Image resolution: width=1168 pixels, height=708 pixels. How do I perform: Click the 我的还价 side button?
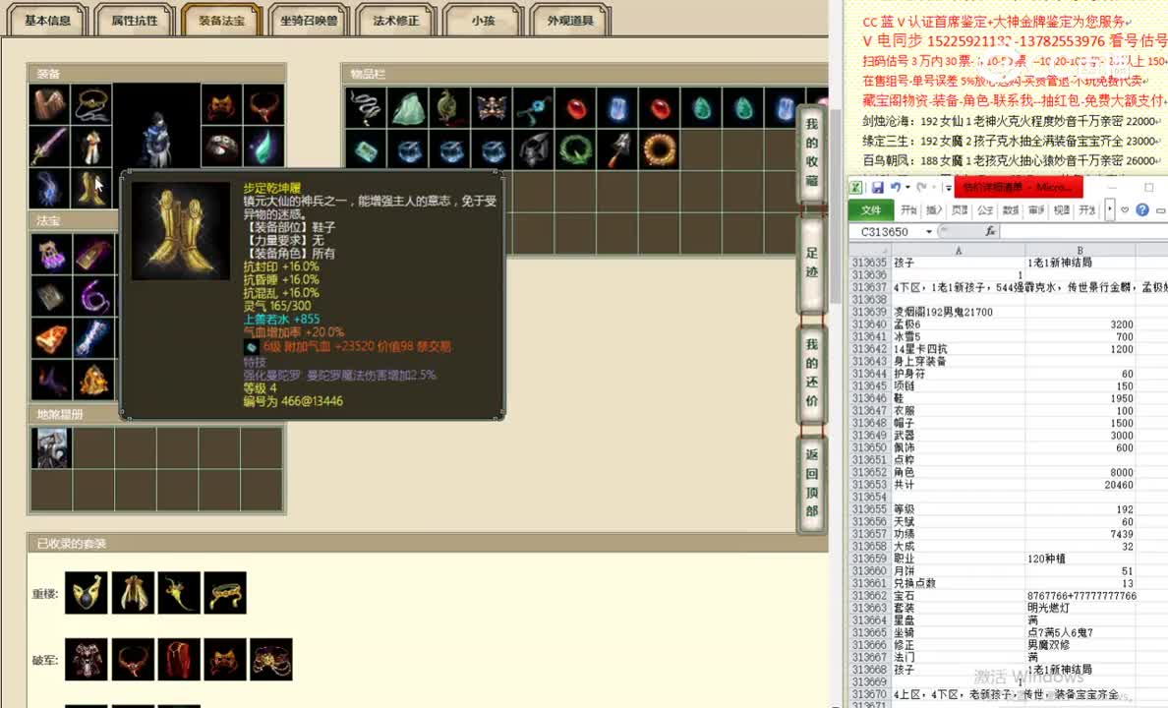[811, 373]
